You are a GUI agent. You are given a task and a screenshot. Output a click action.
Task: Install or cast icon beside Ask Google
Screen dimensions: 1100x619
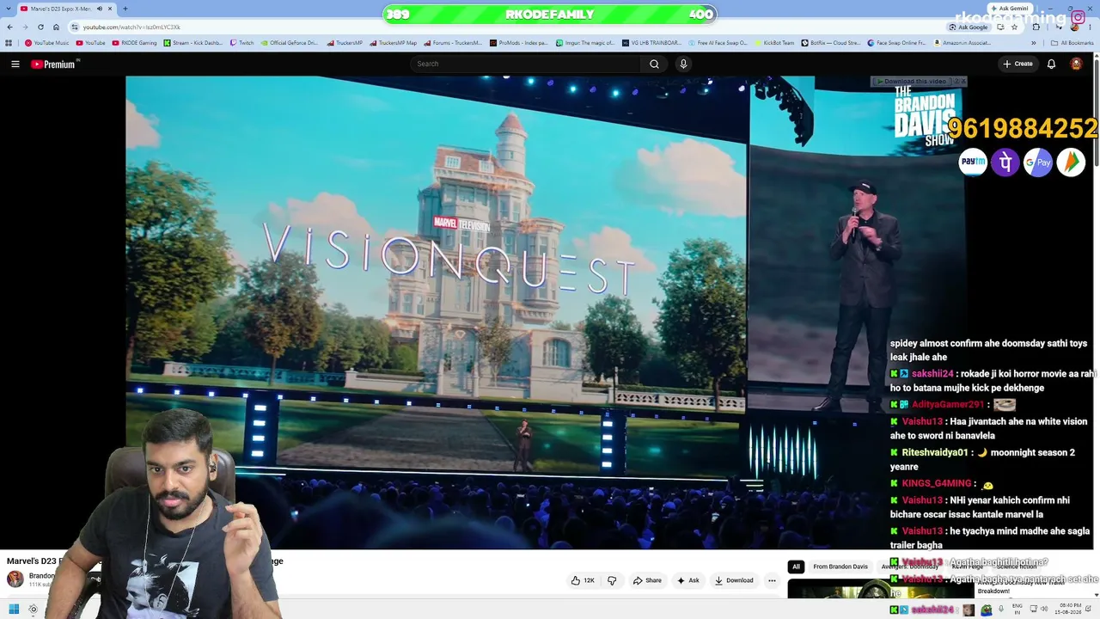coord(1000,27)
